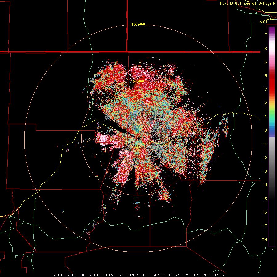Click the purple top of the color bar
Screen dimensions: 277x277
pyautogui.click(x=272, y=30)
